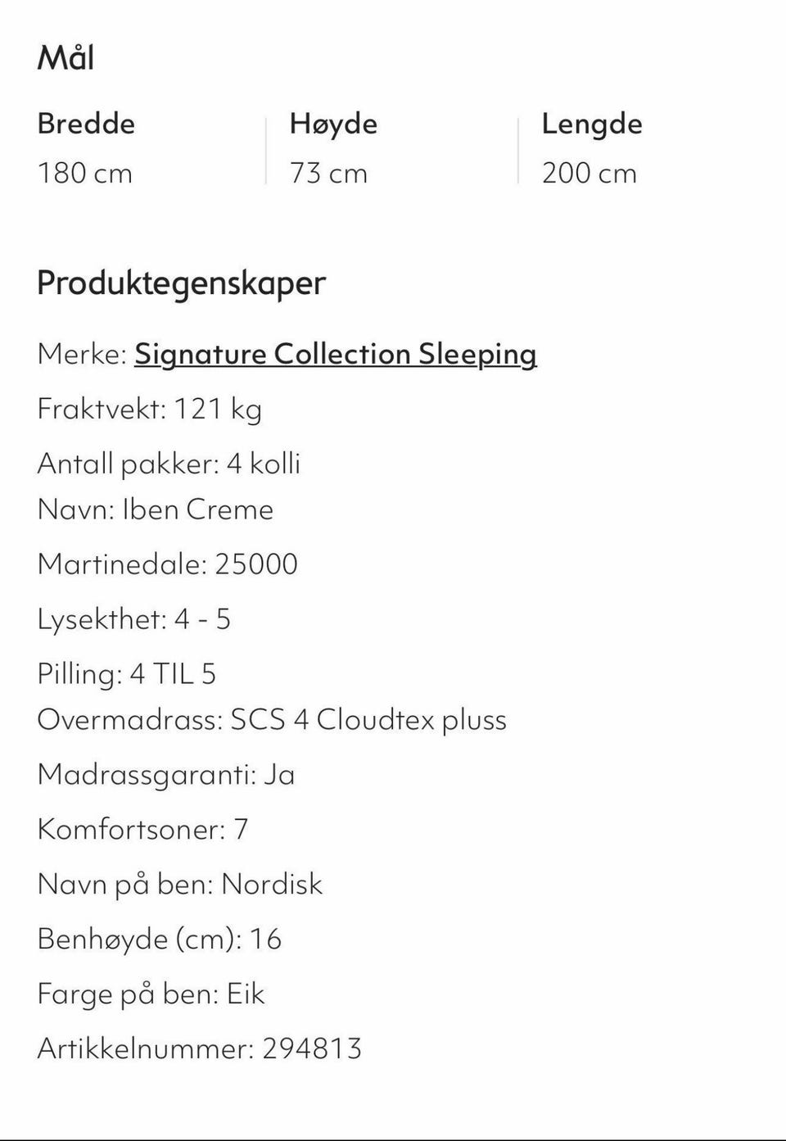Open the Signature Collection Sleeping brand link
Viewport: 786px width, 1141px height.
pos(335,354)
